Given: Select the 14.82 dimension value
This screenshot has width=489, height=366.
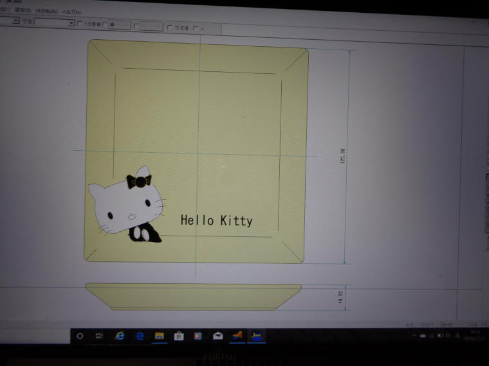Looking at the screenshot, I should coord(340,297).
